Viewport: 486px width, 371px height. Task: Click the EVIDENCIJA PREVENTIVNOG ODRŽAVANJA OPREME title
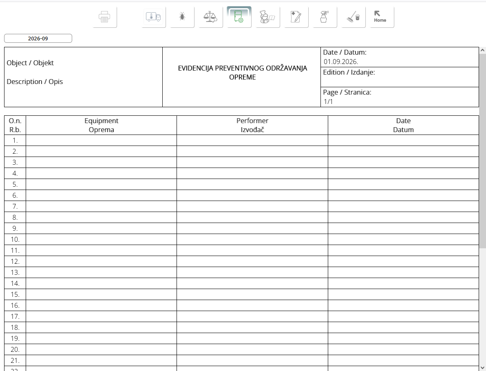[242, 73]
